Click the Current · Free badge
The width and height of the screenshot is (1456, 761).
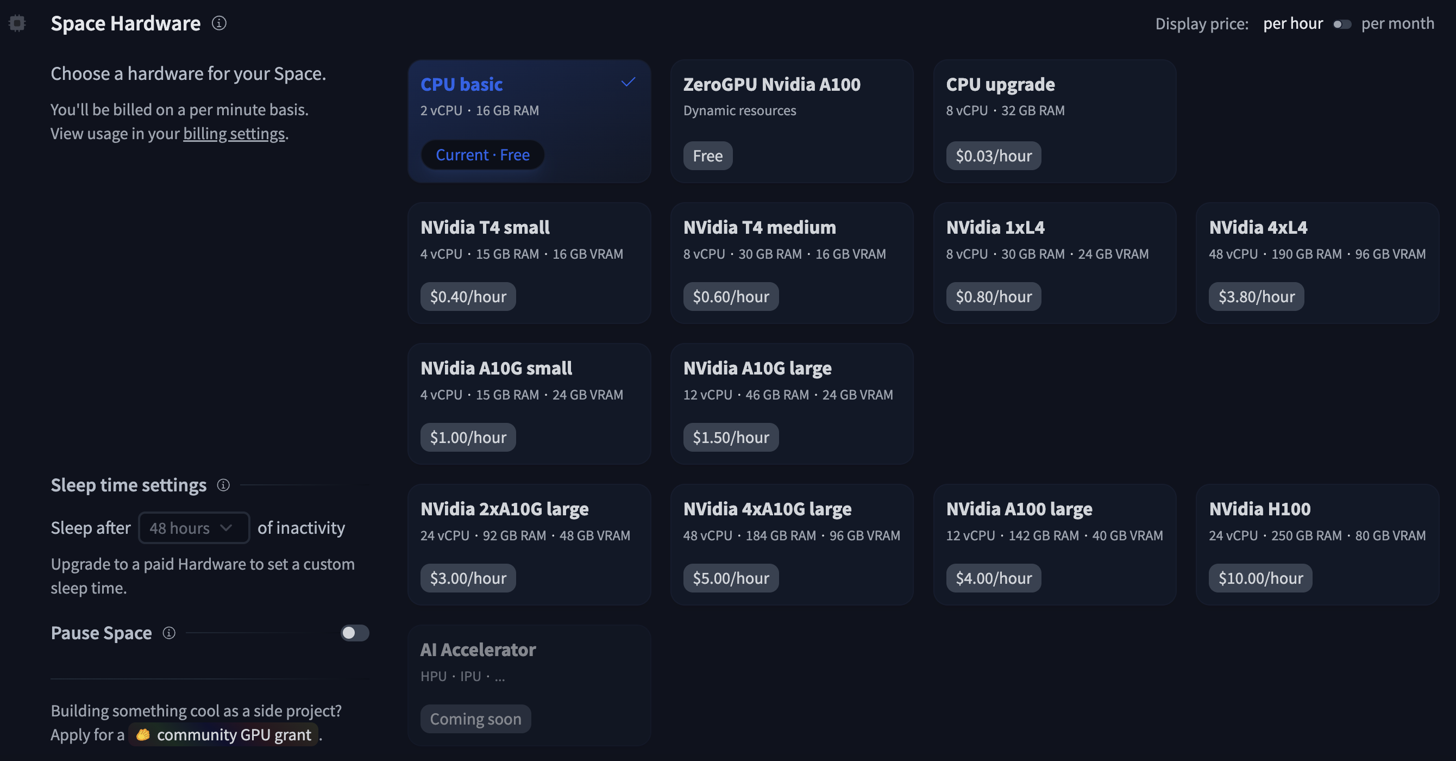coord(482,155)
